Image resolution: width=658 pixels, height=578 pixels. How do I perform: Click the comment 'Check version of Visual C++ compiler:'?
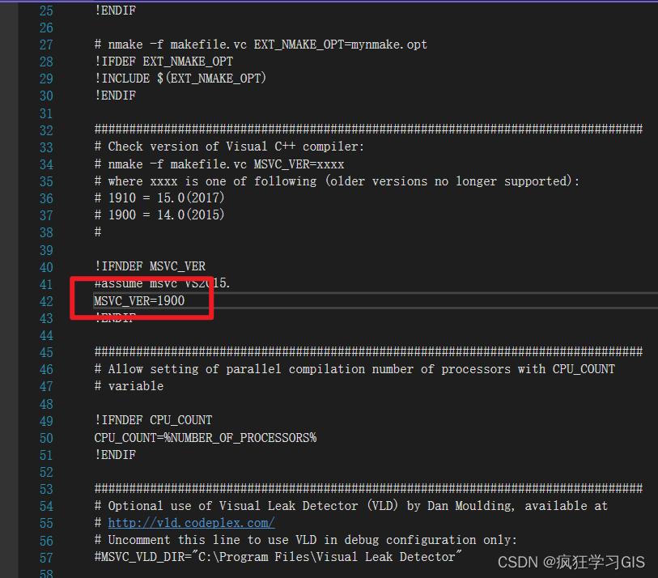coord(236,146)
